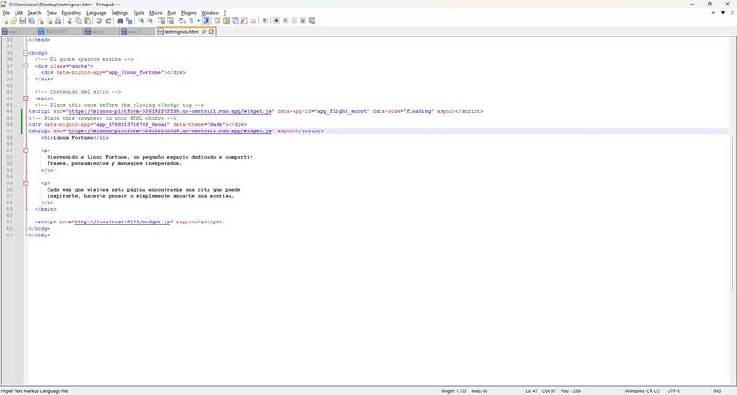Collapse the <main> fold marker on line 42
737x395 pixels.
tap(26, 99)
